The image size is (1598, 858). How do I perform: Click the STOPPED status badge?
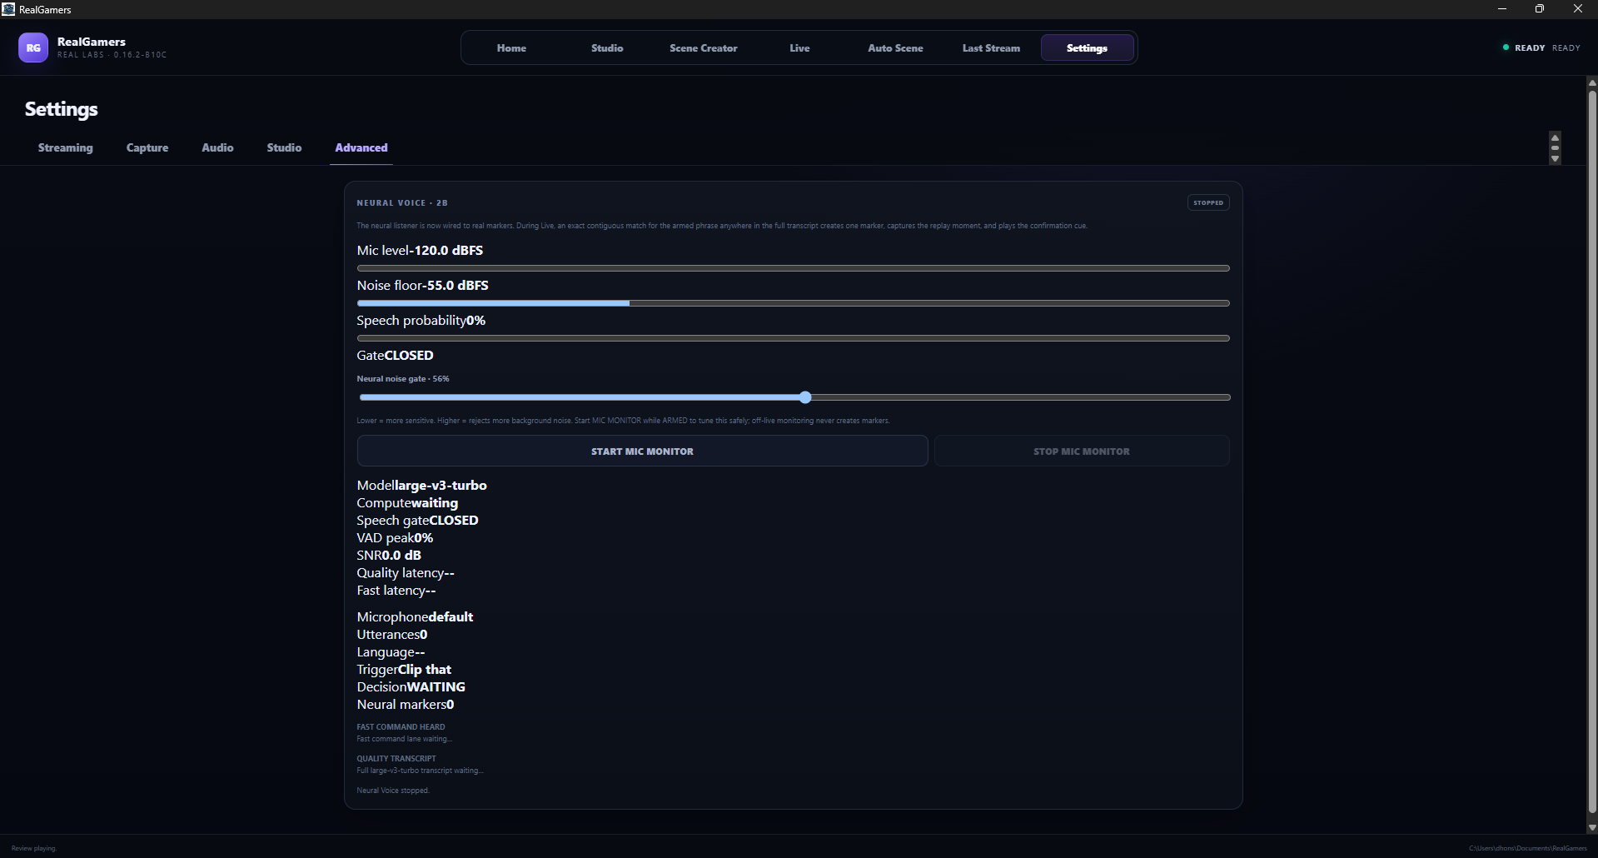coord(1208,202)
